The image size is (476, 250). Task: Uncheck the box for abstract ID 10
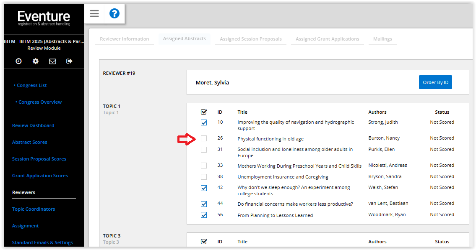[x=204, y=122]
